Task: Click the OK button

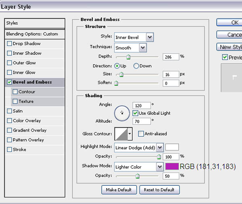Action: [230, 23]
